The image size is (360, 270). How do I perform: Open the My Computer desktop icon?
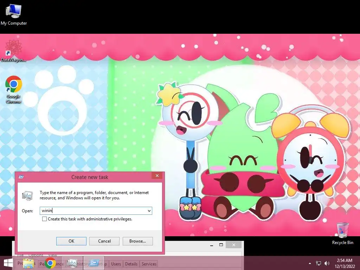coord(14,14)
